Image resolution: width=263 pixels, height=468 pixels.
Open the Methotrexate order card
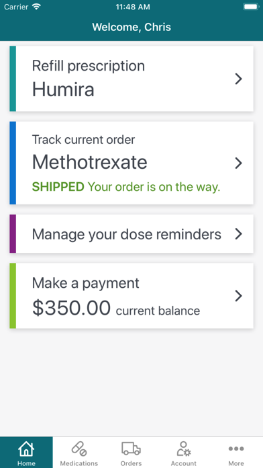click(x=131, y=163)
